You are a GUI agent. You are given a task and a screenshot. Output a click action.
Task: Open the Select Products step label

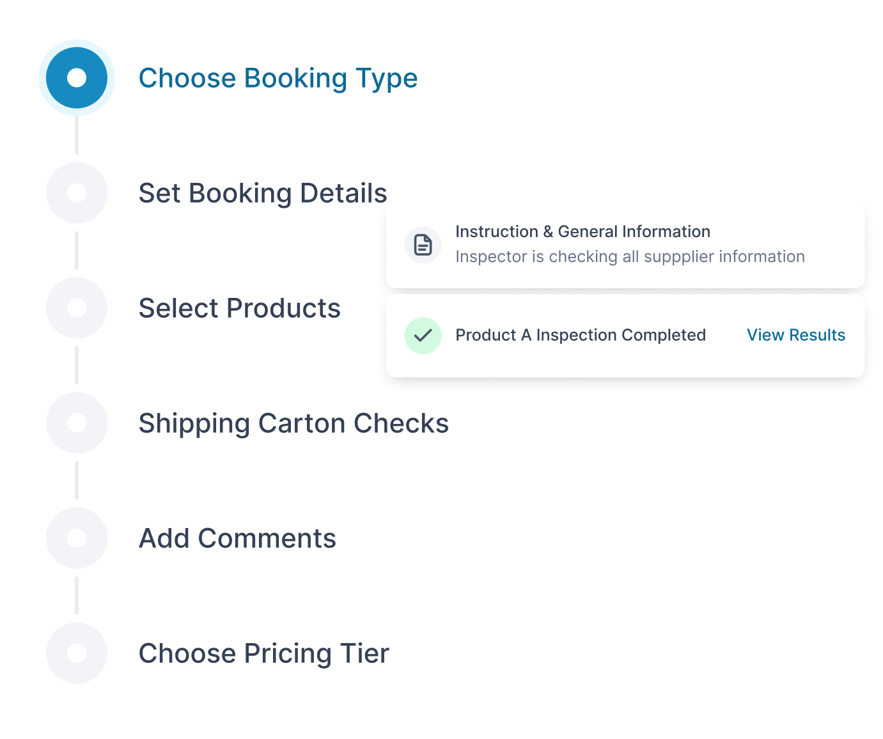click(x=239, y=309)
